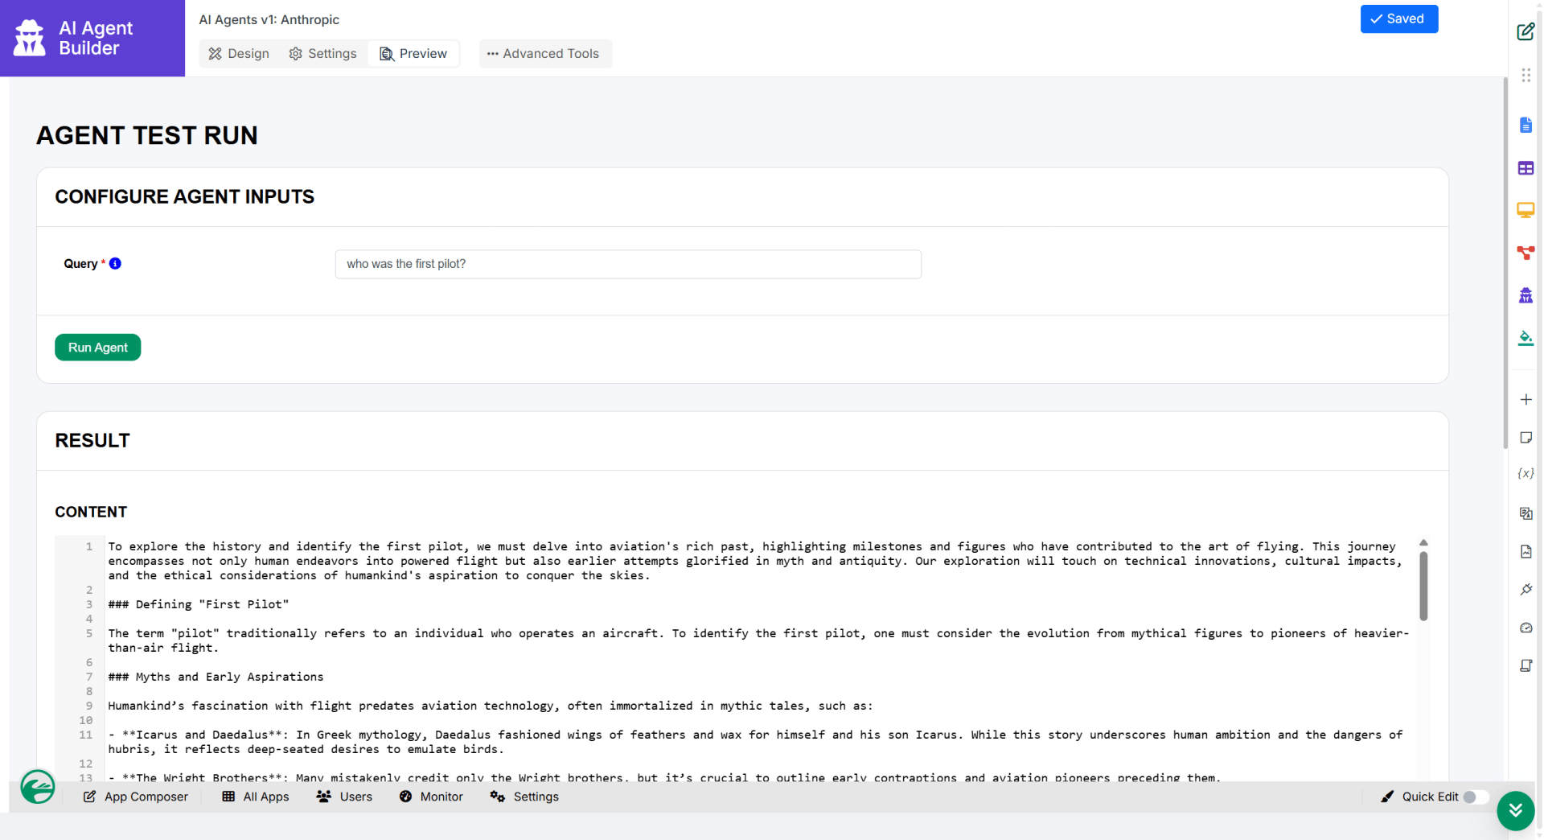Click the Query info icon

[x=115, y=264]
